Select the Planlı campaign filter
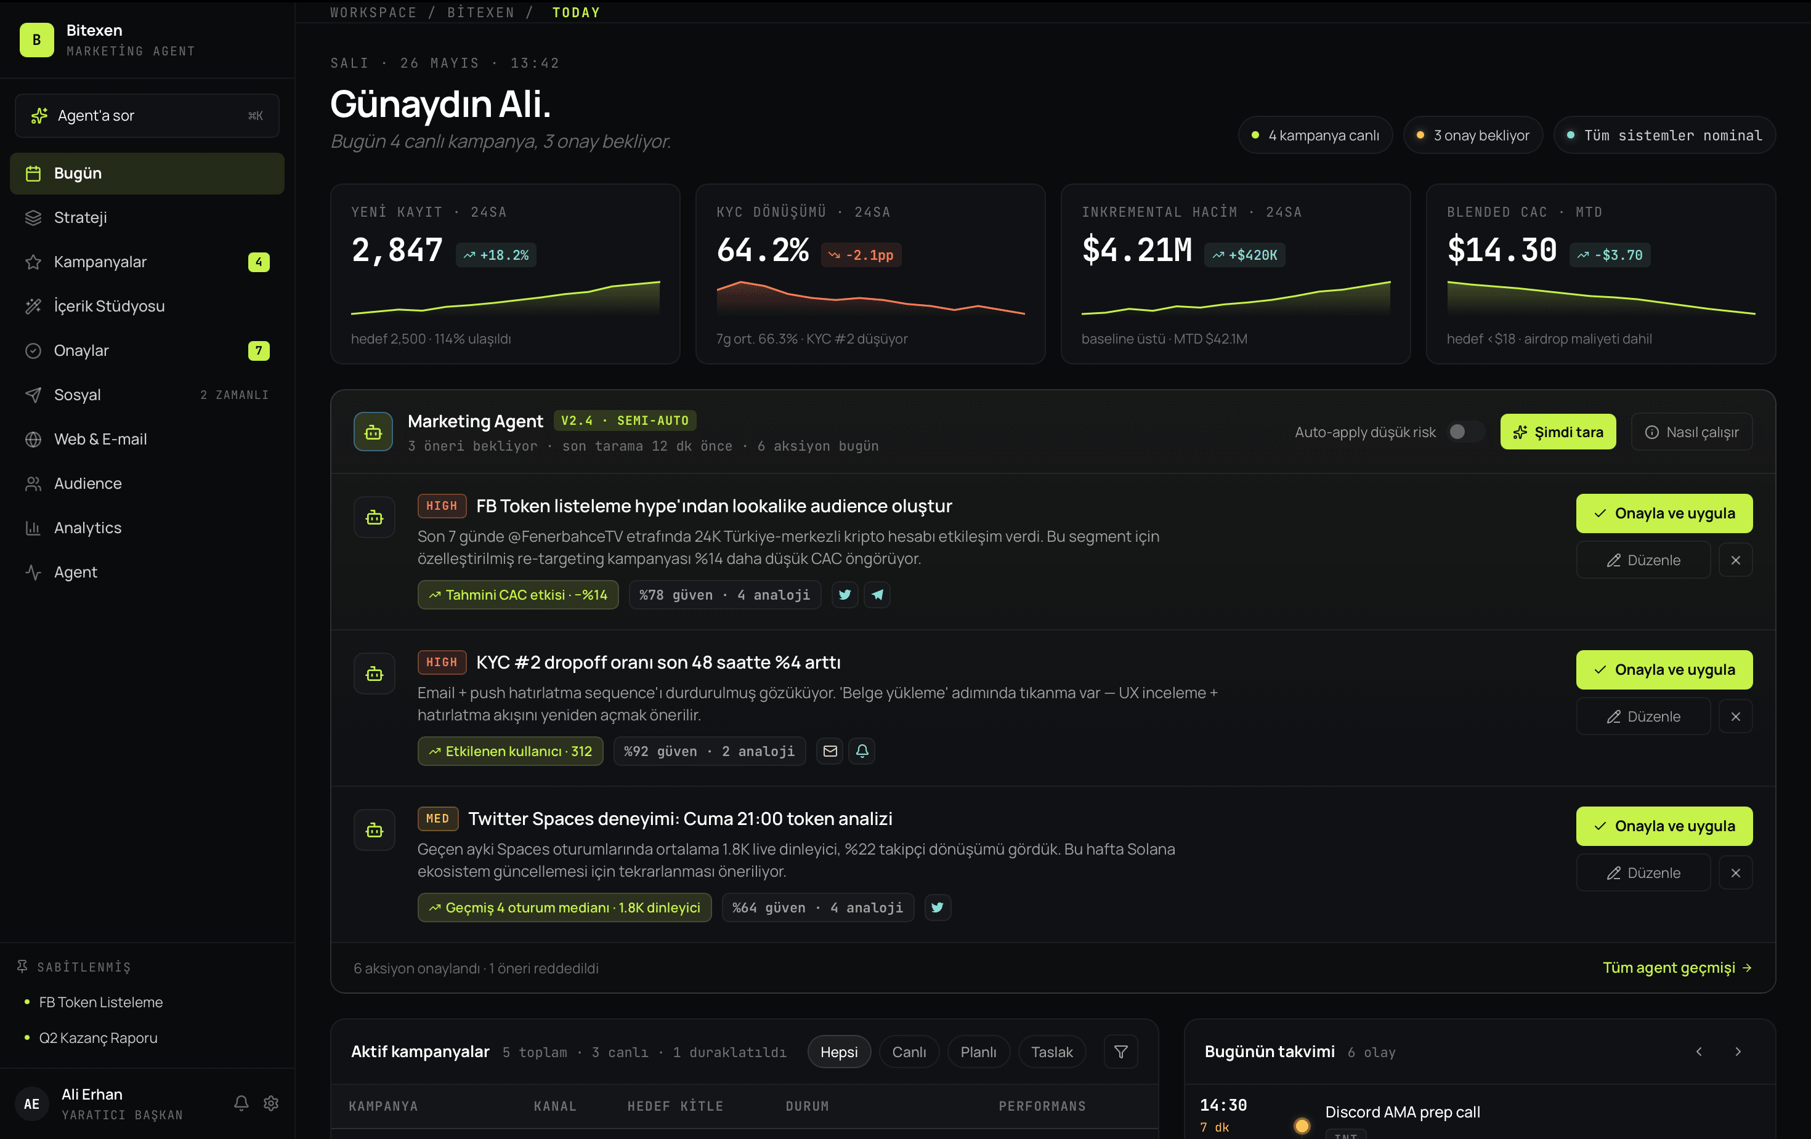1811x1139 pixels. click(x=978, y=1052)
